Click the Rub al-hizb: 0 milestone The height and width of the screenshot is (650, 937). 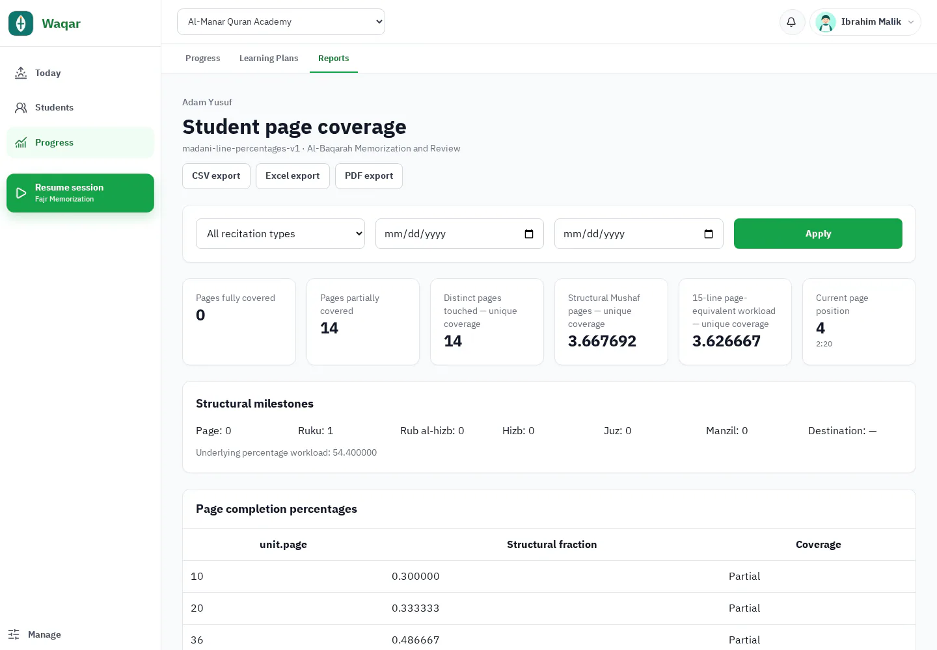coord(432,430)
